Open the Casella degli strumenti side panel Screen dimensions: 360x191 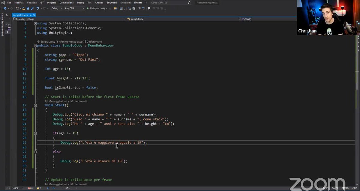point(2,25)
